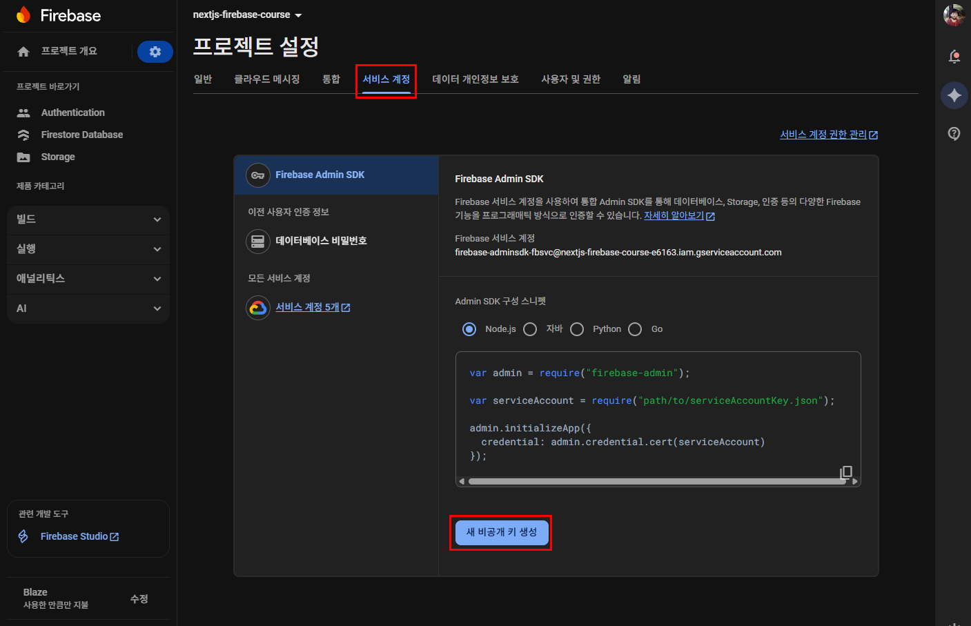The image size is (971, 626).
Task: Click the help question mark icon
Action: 954,133
